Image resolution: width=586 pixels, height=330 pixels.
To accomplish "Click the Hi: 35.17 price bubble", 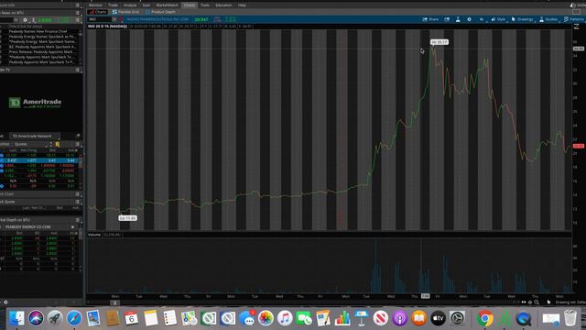I will [x=439, y=42].
